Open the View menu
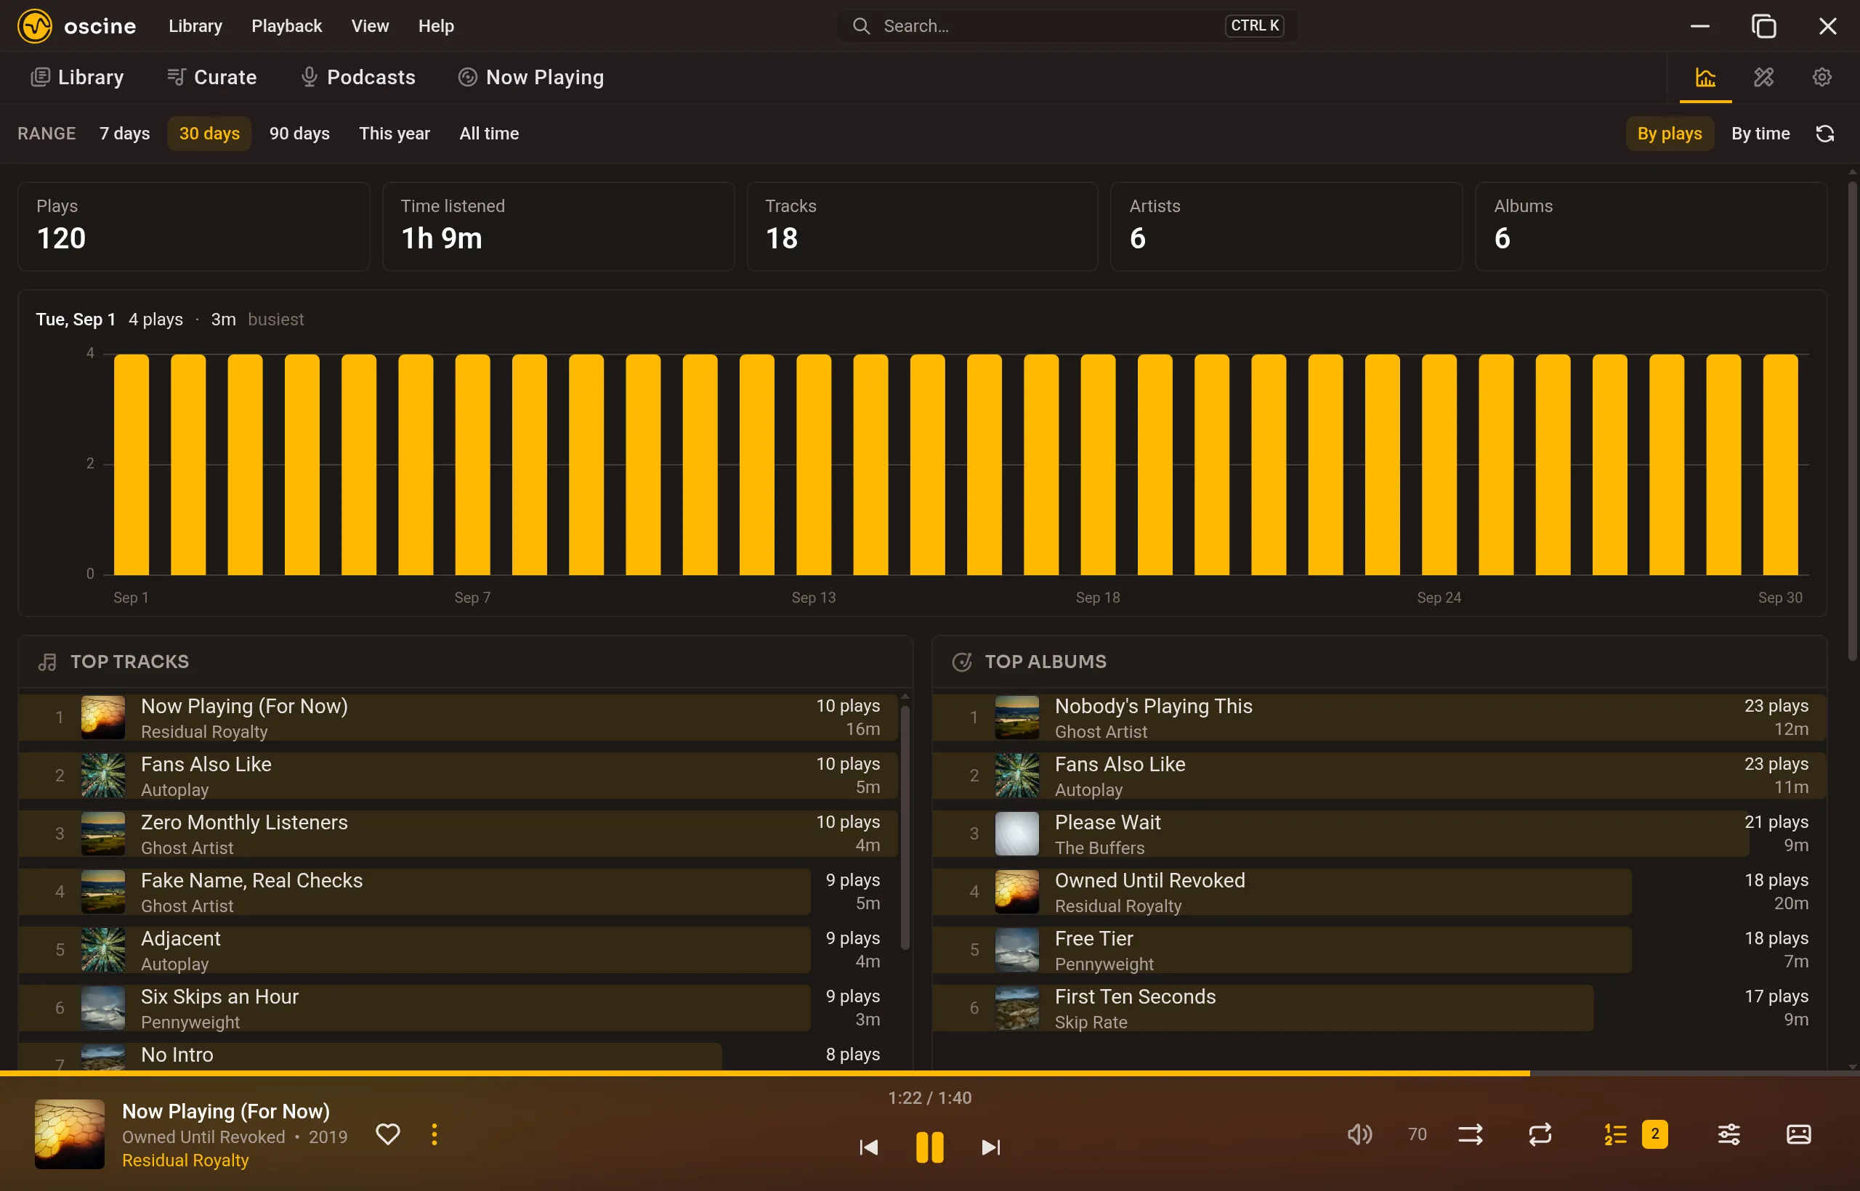The height and width of the screenshot is (1191, 1860). pos(370,26)
